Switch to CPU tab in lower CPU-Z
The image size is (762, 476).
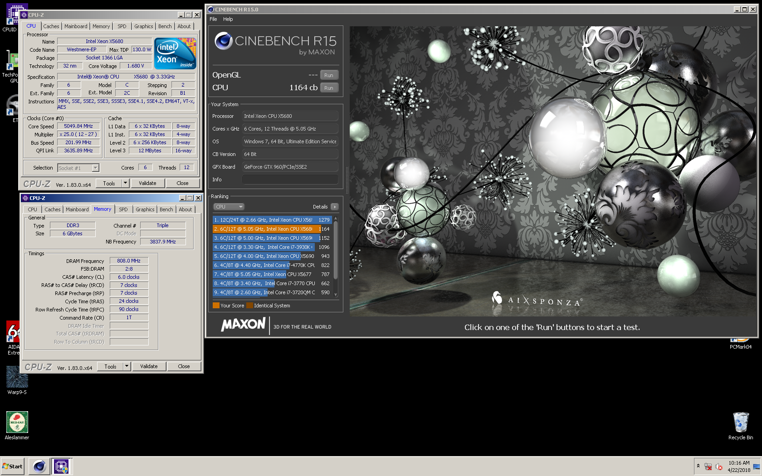(x=33, y=209)
